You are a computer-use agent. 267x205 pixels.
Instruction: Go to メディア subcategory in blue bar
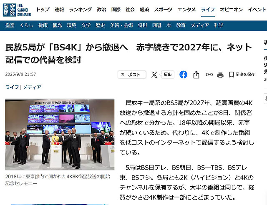(x=200, y=25)
